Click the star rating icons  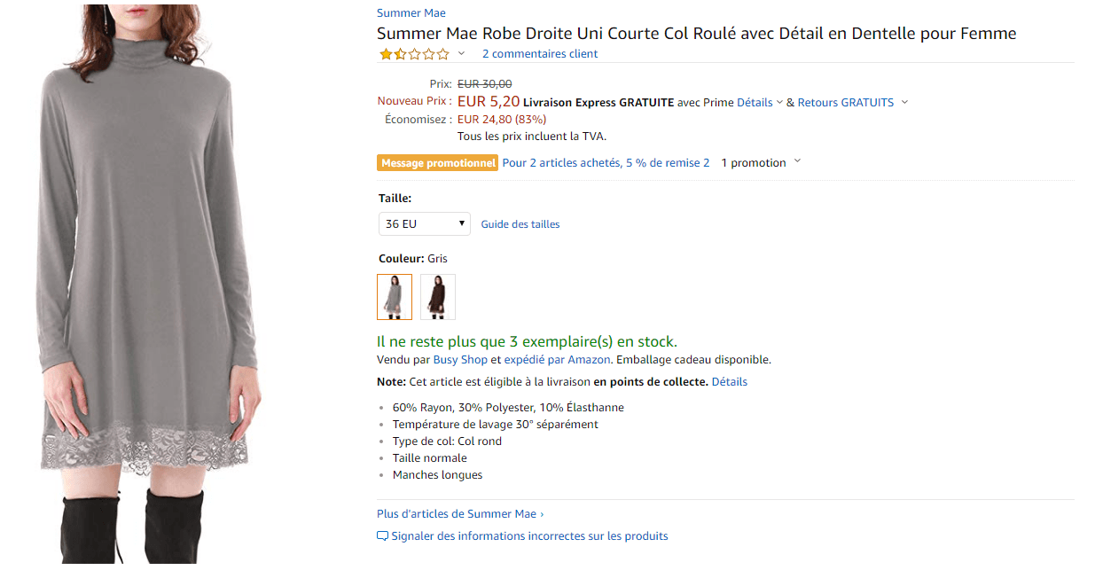(415, 54)
